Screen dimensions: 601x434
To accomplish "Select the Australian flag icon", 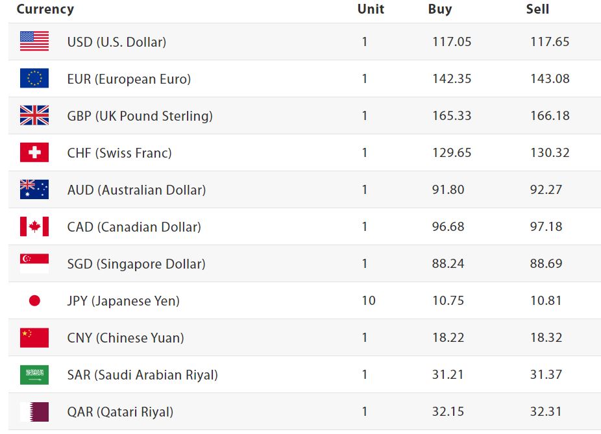I will coord(34,189).
